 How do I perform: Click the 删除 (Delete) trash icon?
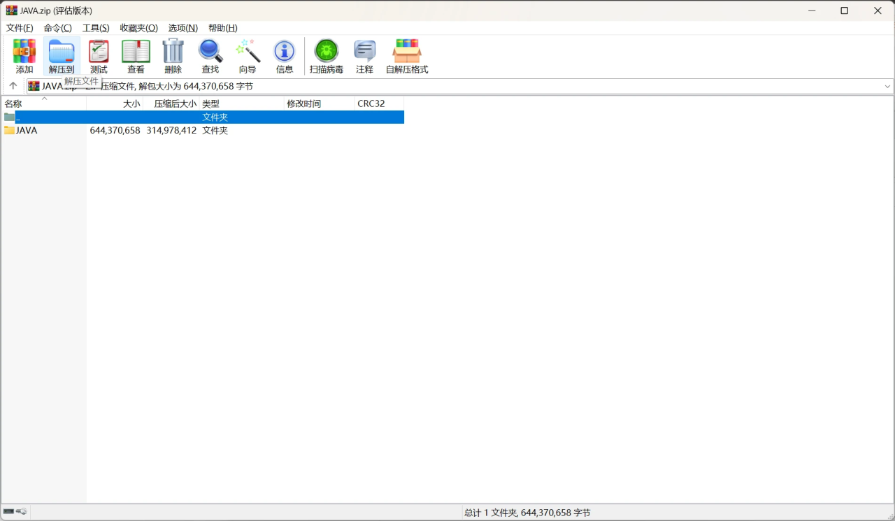point(173,56)
